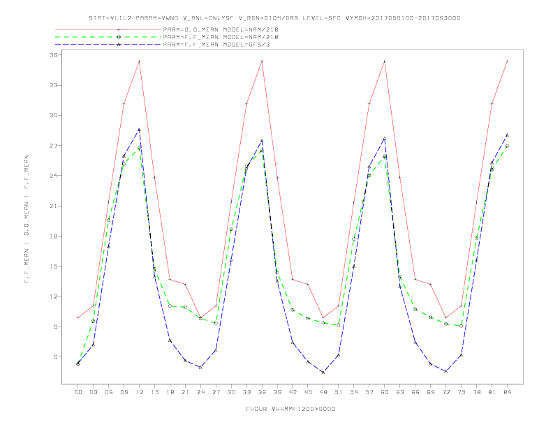Click y-axis tick value 9

point(55,327)
